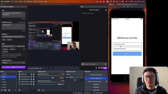Mute Capture d'écran macOS speaker icon

tap(61, 78)
